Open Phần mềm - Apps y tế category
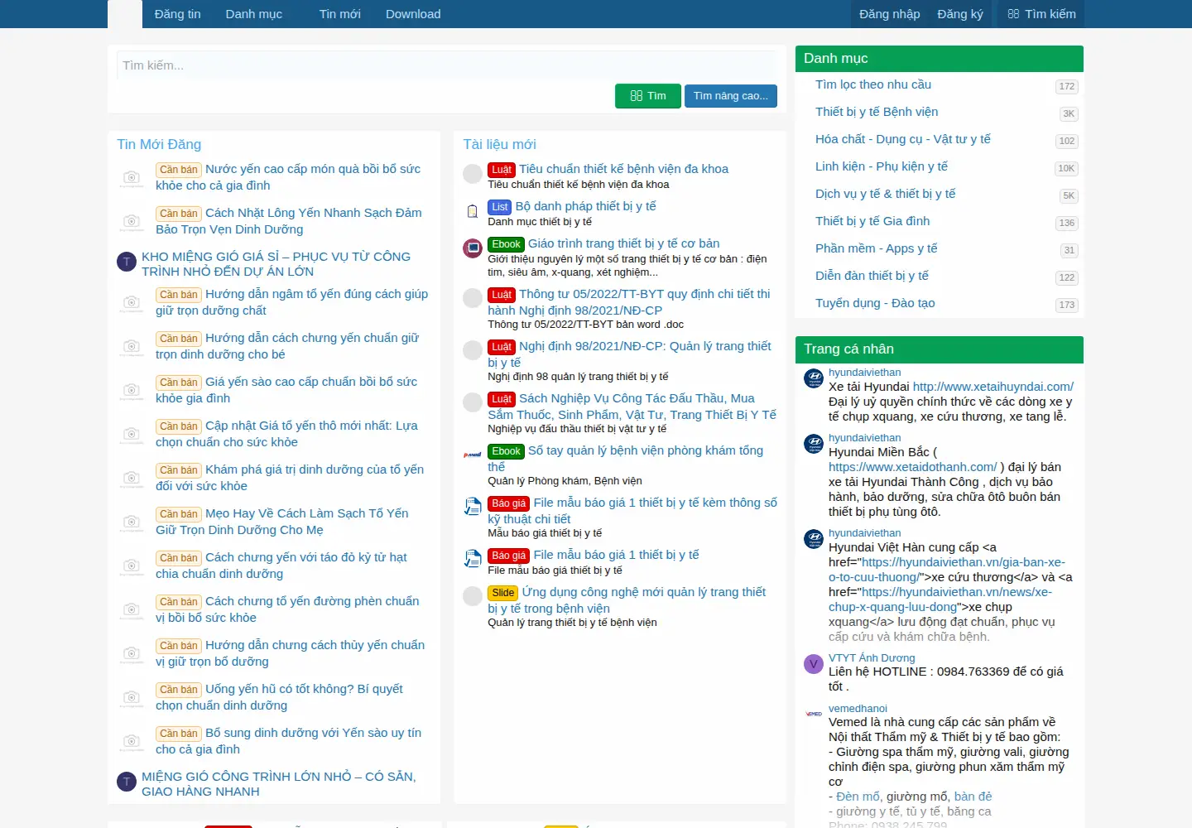Image resolution: width=1192 pixels, height=828 pixels. 877,248
